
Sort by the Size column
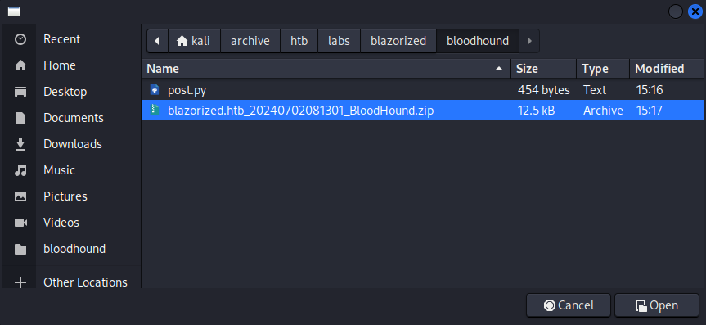pyautogui.click(x=543, y=69)
